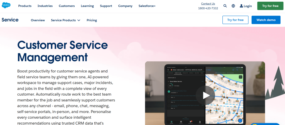Click the green navigation arrow on the map
The image size is (285, 125).
[x=240, y=77]
